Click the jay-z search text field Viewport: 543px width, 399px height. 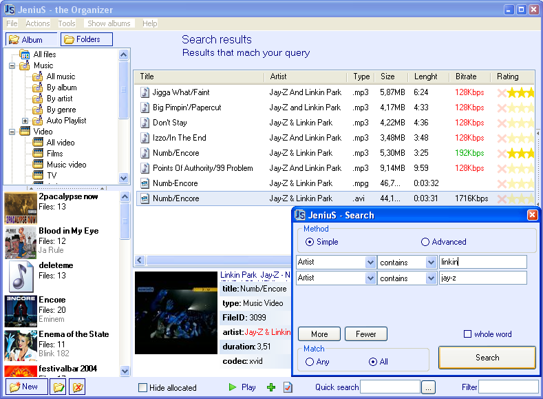pyautogui.click(x=482, y=278)
